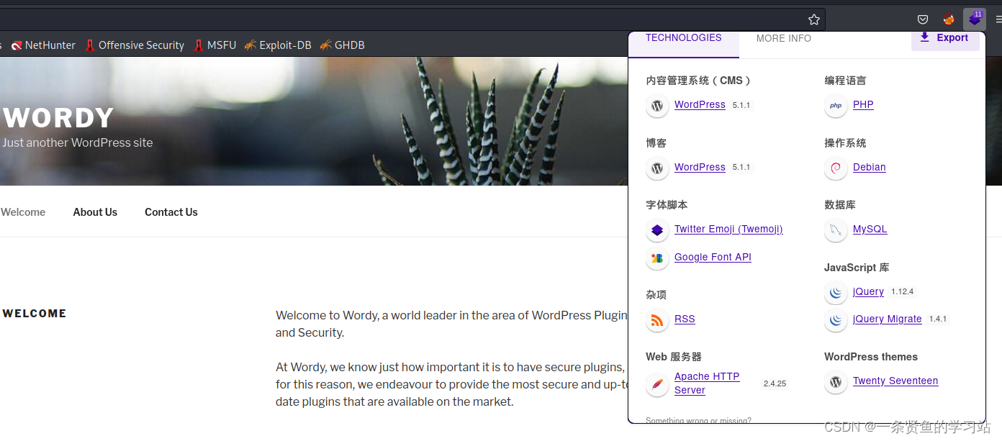Image resolution: width=1002 pixels, height=441 pixels.
Task: Open the Contact Us menu item
Action: point(171,212)
